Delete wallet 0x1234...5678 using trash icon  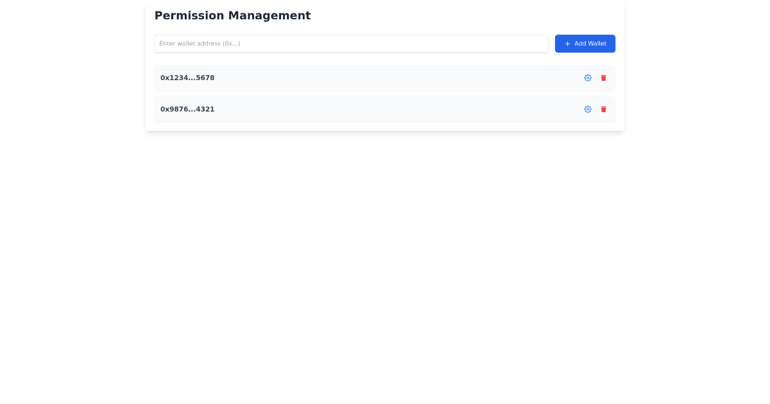coord(603,78)
